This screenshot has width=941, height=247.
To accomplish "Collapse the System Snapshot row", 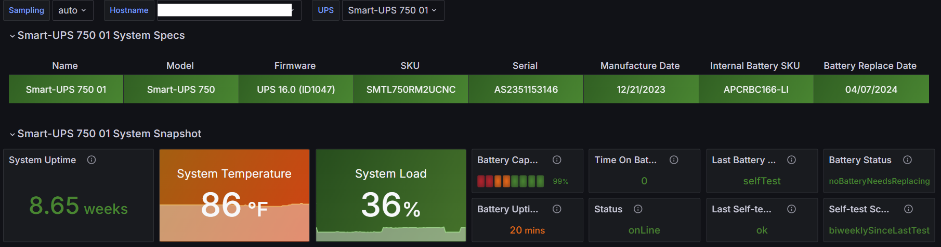I will pos(12,134).
